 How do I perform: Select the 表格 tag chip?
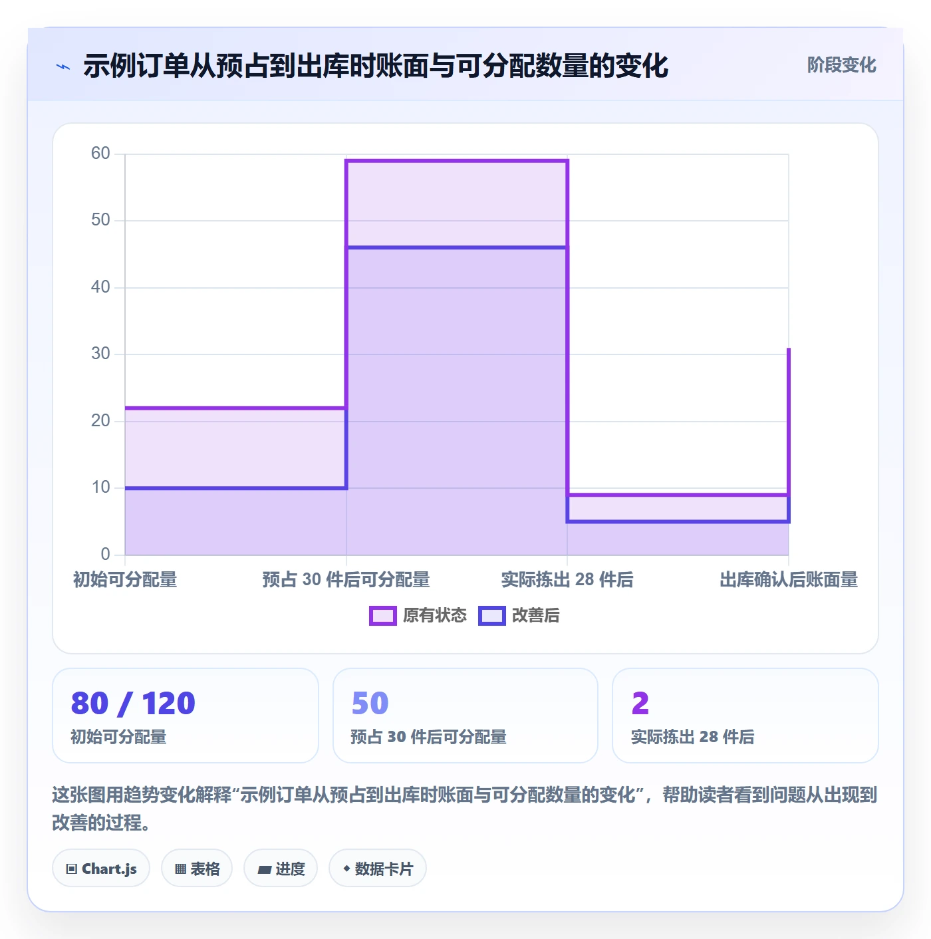[x=197, y=869]
